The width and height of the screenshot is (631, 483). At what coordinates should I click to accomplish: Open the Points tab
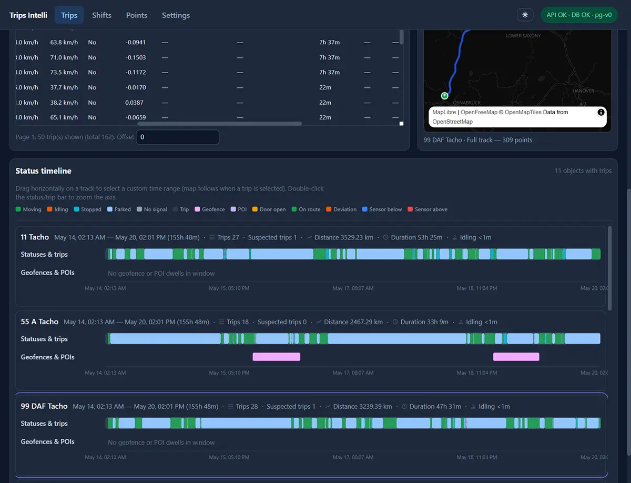(x=137, y=15)
